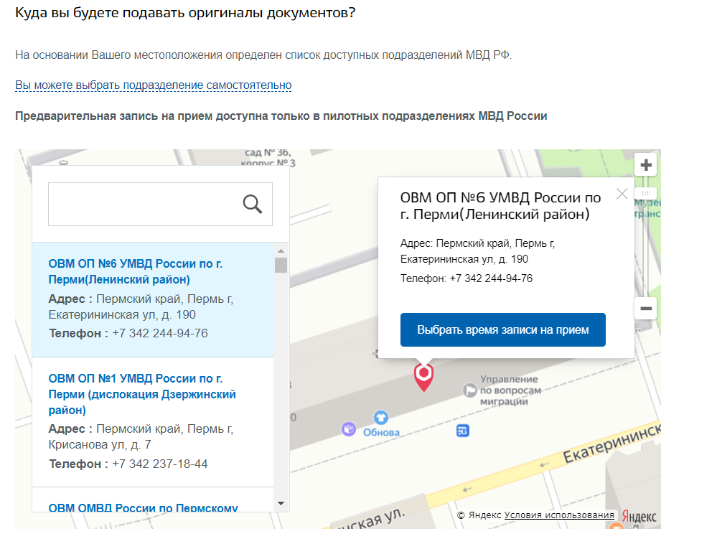Click the flag icon near Управление по вопросам миграции
Screen dimensions: 717x539
470,390
